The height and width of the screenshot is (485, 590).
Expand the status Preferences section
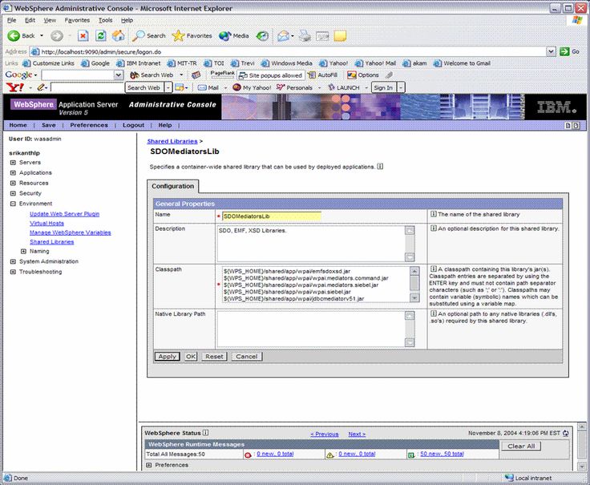[x=149, y=465]
